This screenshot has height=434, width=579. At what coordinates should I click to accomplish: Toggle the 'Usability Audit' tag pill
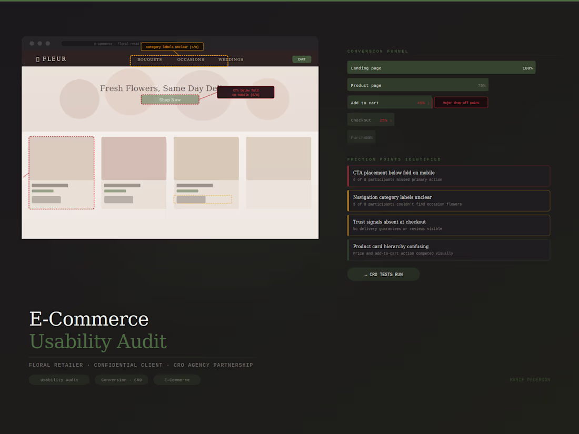[59, 380]
